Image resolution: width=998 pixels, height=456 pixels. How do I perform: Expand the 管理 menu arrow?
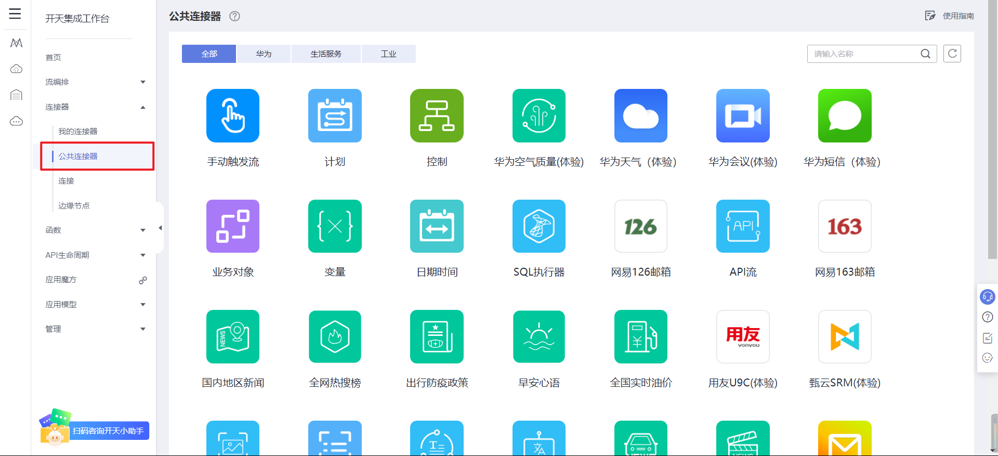click(143, 329)
